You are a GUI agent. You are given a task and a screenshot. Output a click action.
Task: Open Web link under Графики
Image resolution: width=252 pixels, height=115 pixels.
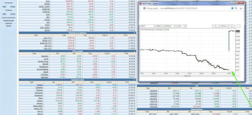pos(4,14)
